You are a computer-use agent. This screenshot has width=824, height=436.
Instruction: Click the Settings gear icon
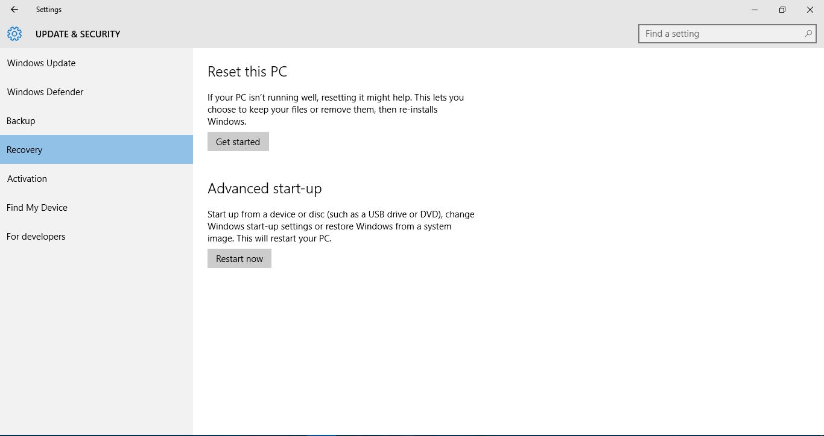pyautogui.click(x=14, y=34)
